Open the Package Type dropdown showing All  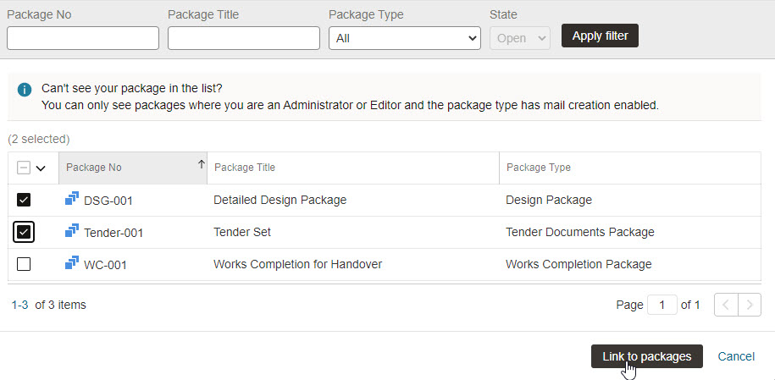[405, 38]
